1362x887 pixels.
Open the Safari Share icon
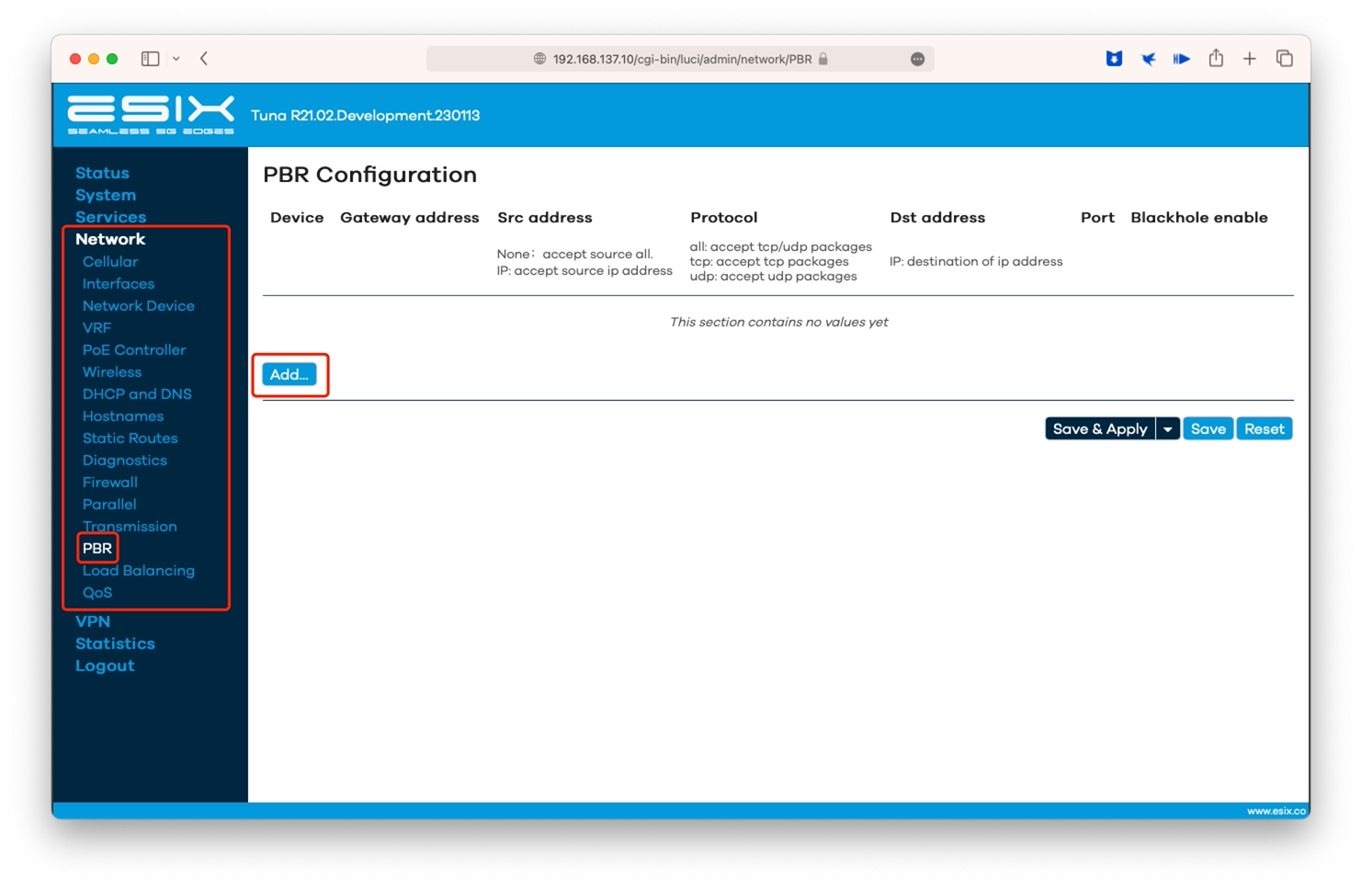point(1216,58)
